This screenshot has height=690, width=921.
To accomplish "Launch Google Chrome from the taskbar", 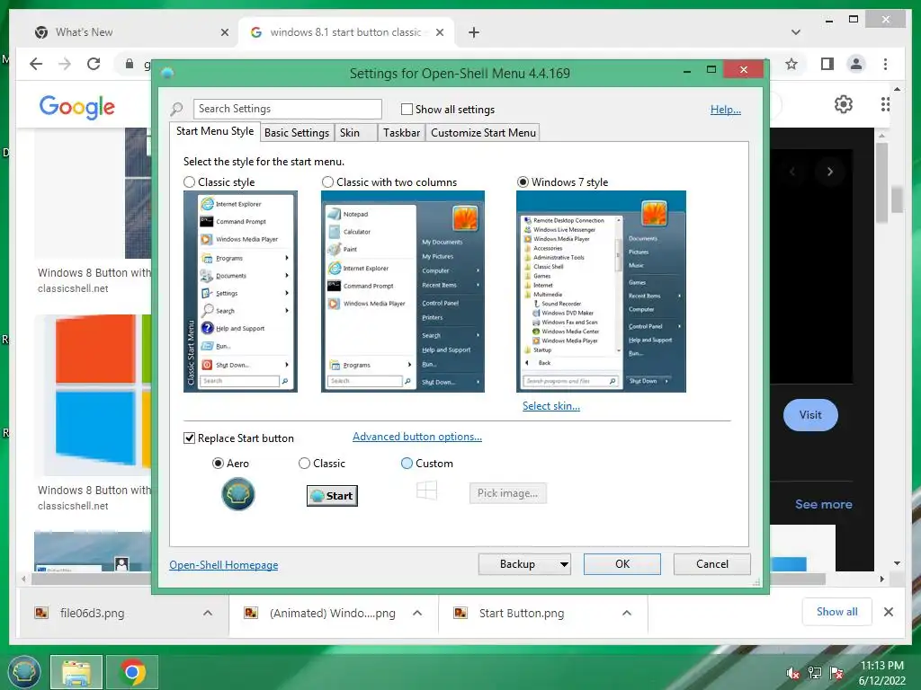I will click(132, 672).
